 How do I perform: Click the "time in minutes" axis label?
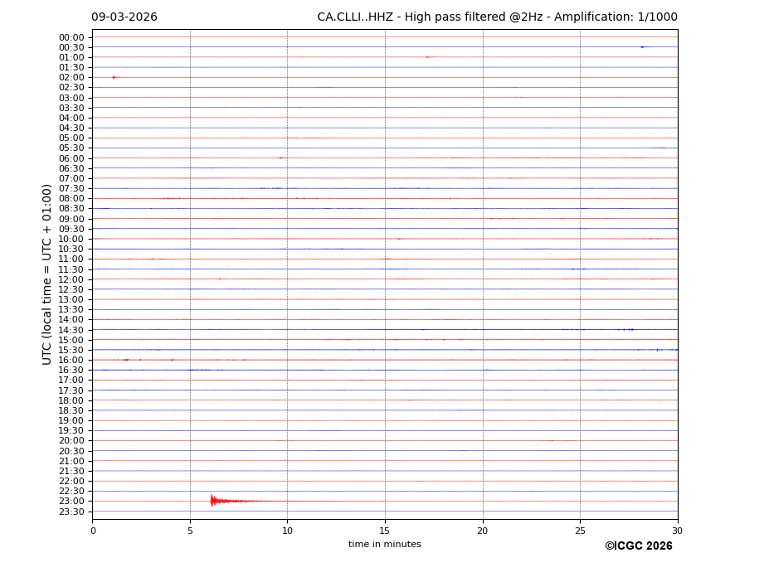[x=384, y=545]
